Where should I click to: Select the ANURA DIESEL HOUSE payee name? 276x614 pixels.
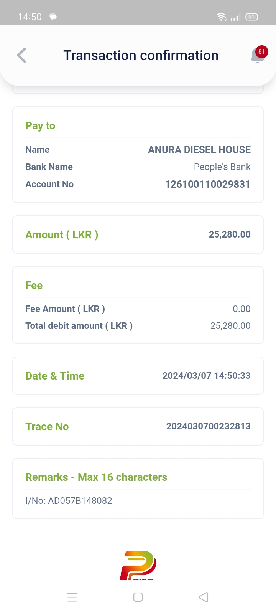click(199, 150)
